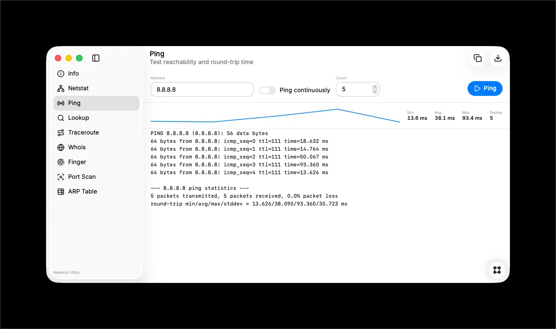Image resolution: width=556 pixels, height=329 pixels.
Task: Click the Lookup magnifier icon
Action: (61, 118)
